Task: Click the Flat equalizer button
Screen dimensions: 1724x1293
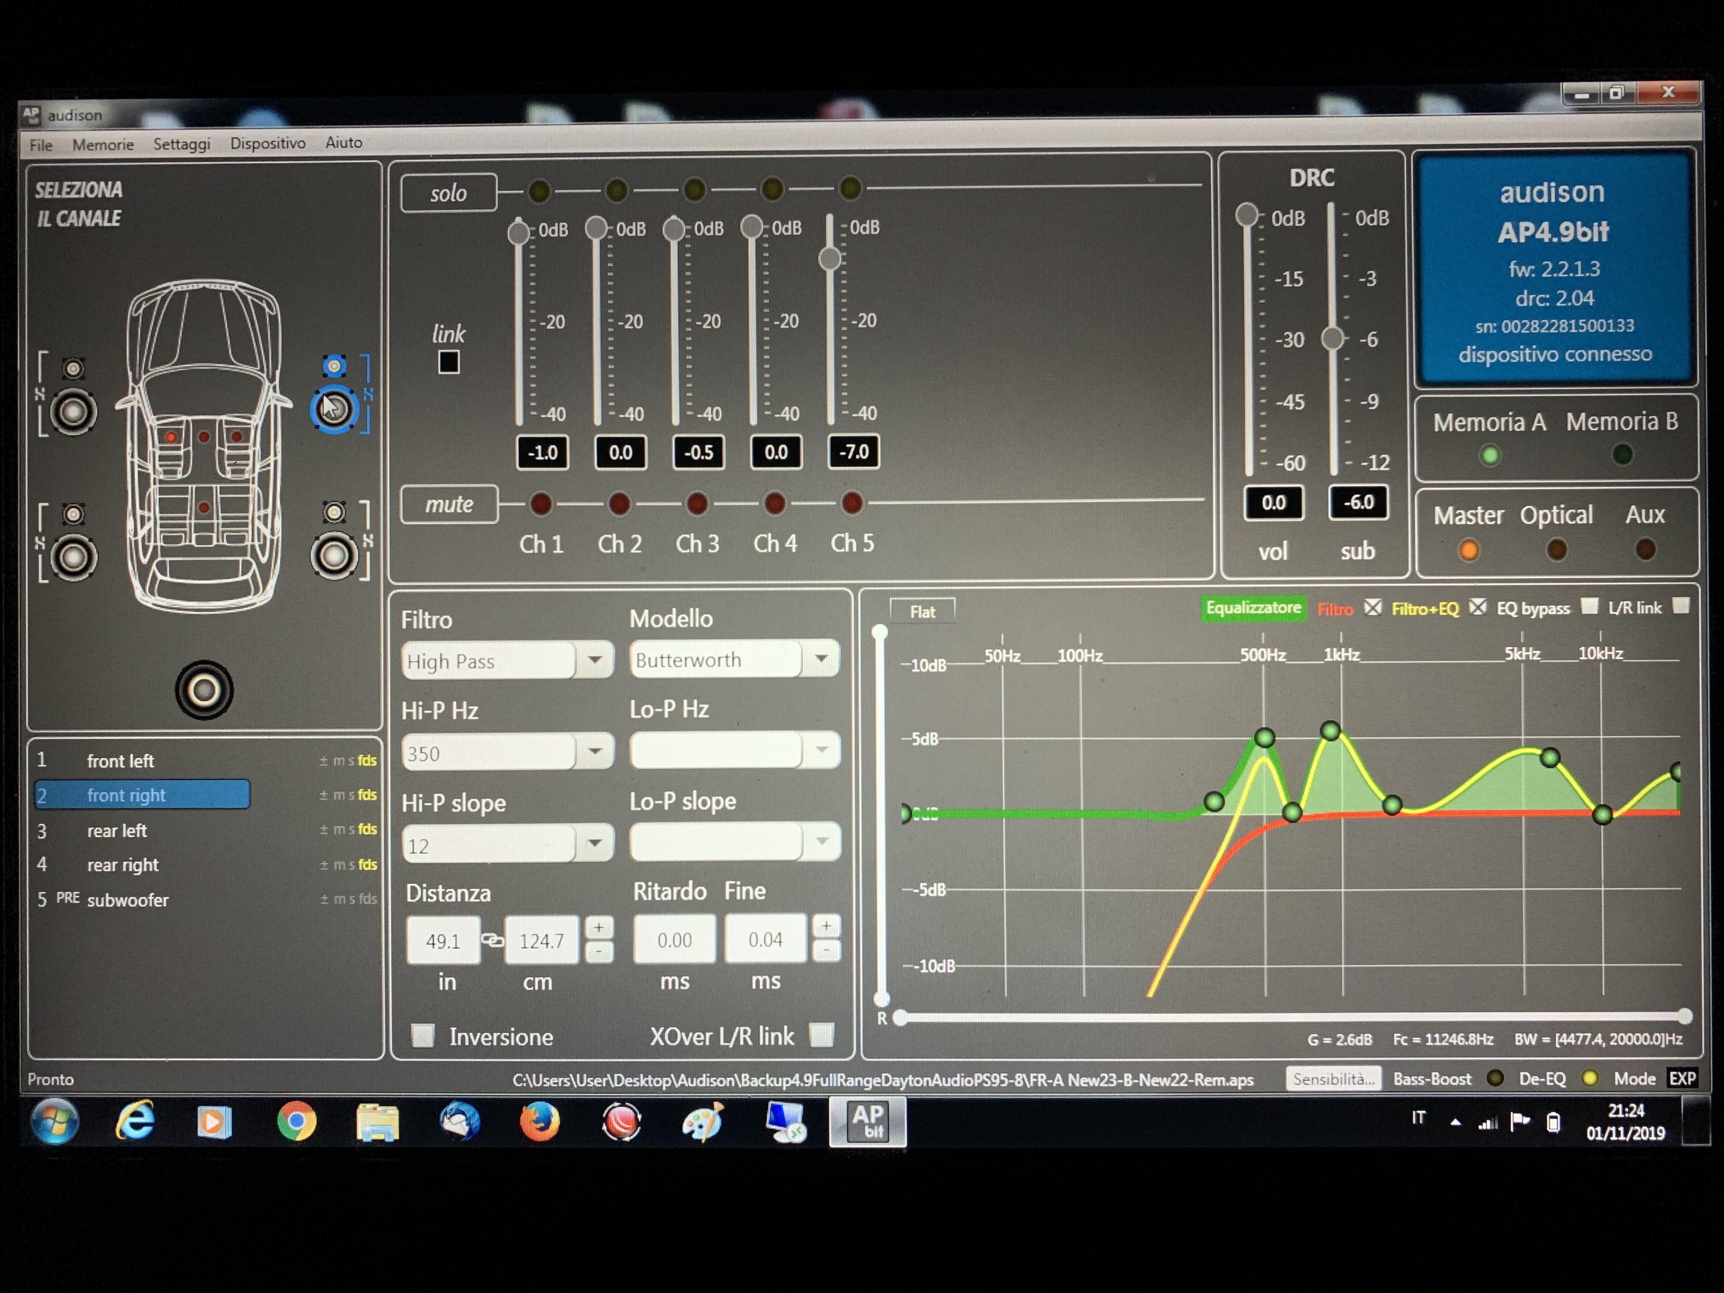Action: pyautogui.click(x=922, y=612)
